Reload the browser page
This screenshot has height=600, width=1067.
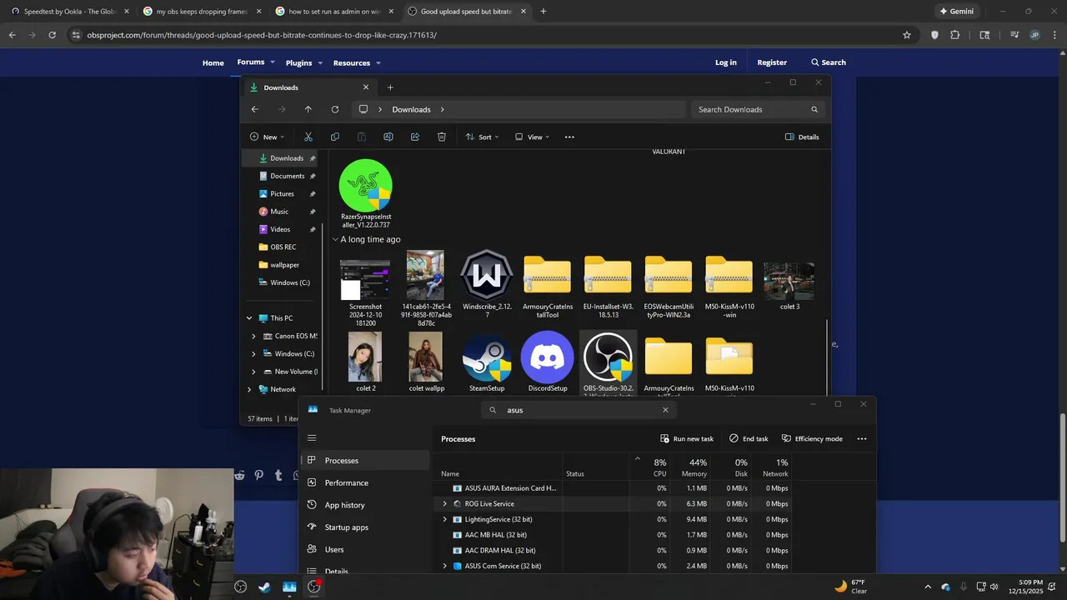tap(52, 35)
